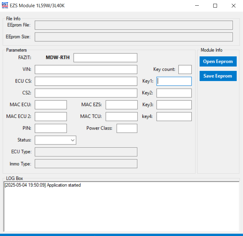
Task: Select the Power Class field
Action: (x=127, y=128)
